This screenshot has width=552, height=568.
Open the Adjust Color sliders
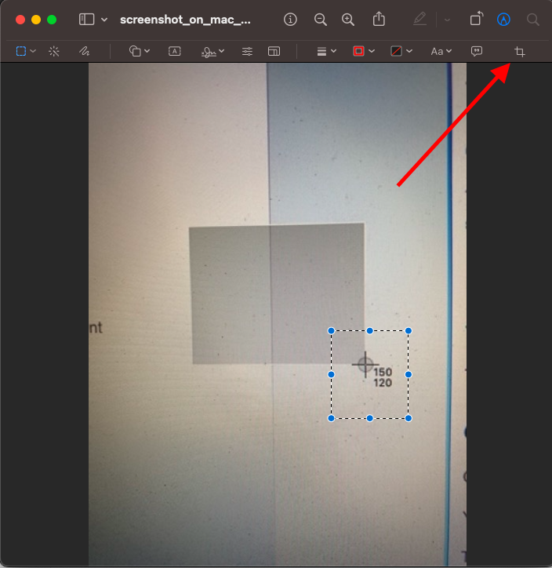coord(247,52)
